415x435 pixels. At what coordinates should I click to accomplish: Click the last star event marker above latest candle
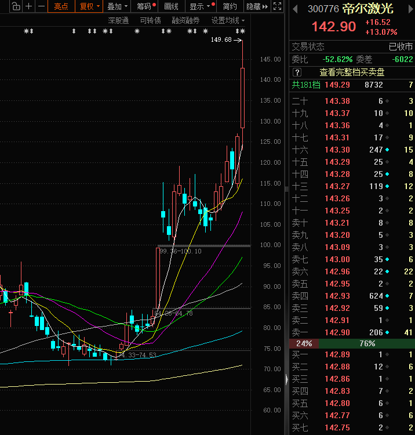[243, 31]
